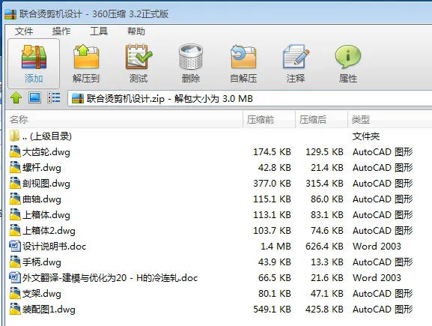432x326 pixels.
Task: Click the 手柄.dwg file icon
Action: [x=15, y=262]
